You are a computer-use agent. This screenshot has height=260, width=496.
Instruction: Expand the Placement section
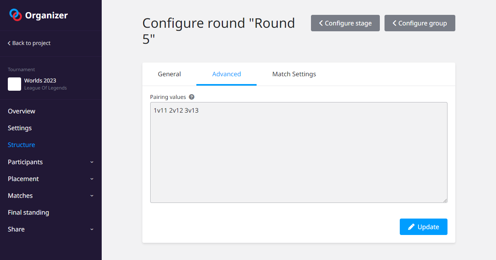(x=92, y=179)
